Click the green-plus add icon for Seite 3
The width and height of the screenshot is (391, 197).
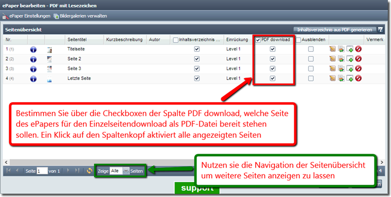tap(350, 68)
